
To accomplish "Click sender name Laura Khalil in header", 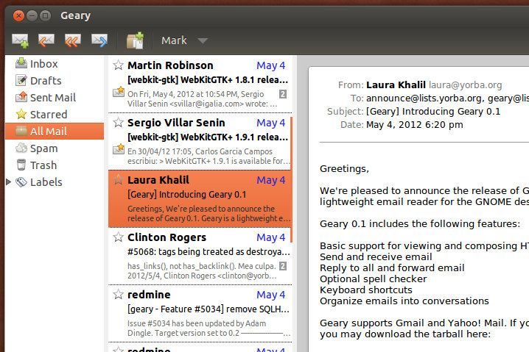I will tap(396, 85).
